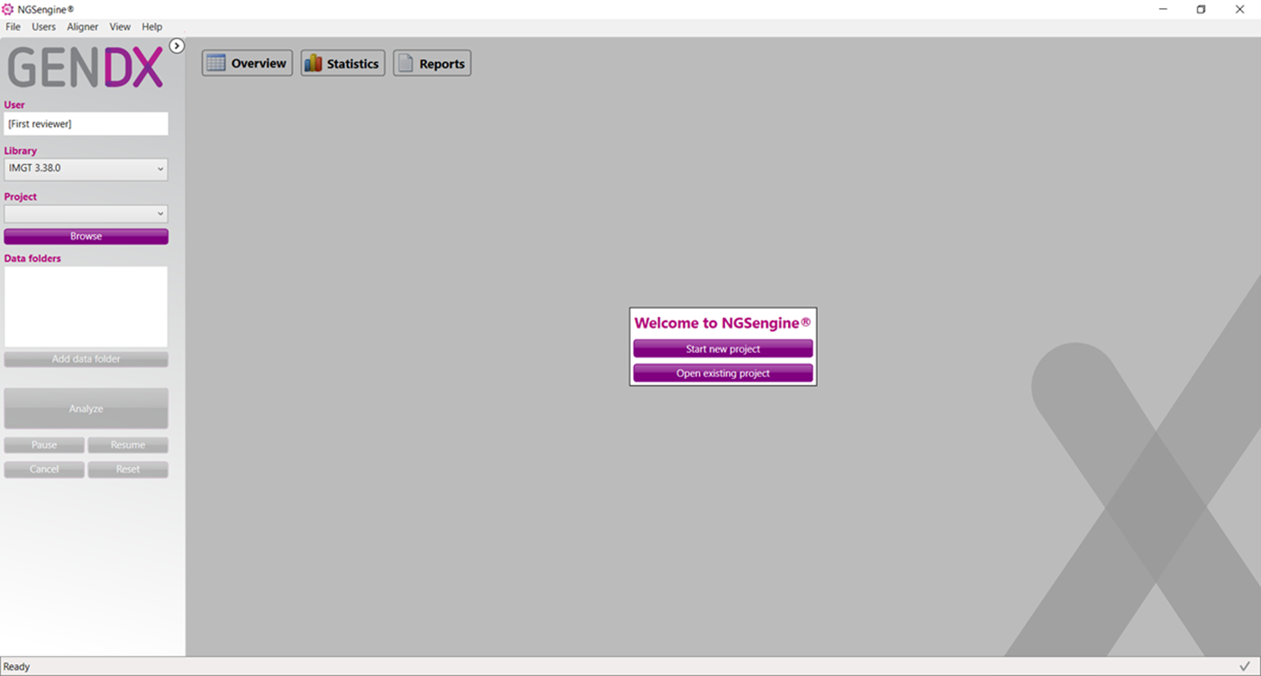
Task: Click Add data folder
Action: [86, 358]
